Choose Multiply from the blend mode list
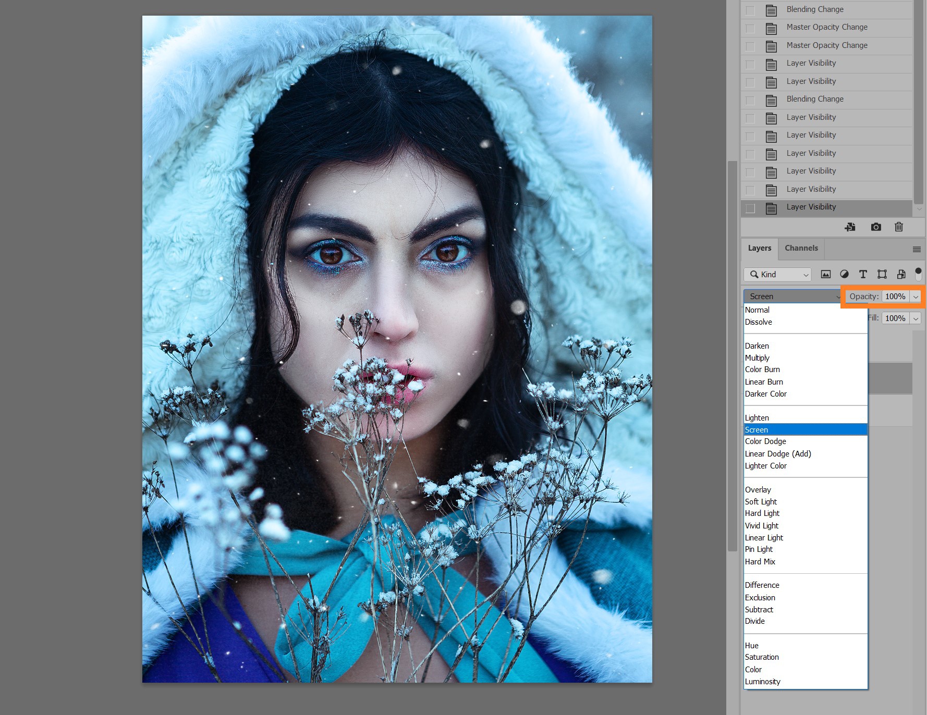The height and width of the screenshot is (715, 927). (758, 358)
